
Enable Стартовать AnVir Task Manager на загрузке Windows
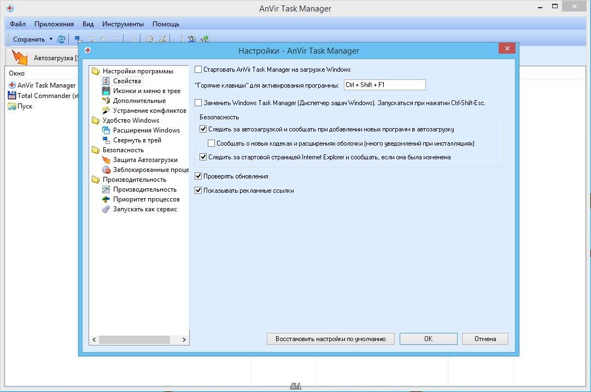198,70
